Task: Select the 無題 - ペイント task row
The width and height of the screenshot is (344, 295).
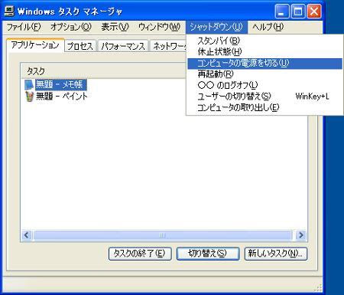Action: 56,97
